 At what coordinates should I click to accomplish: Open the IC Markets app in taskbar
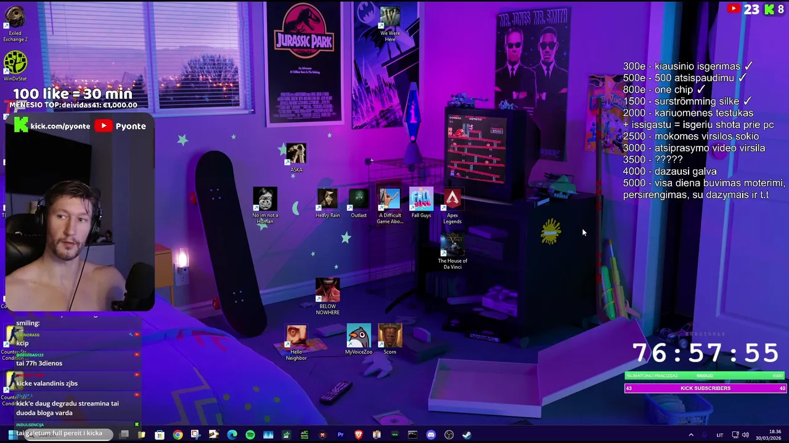(304, 434)
